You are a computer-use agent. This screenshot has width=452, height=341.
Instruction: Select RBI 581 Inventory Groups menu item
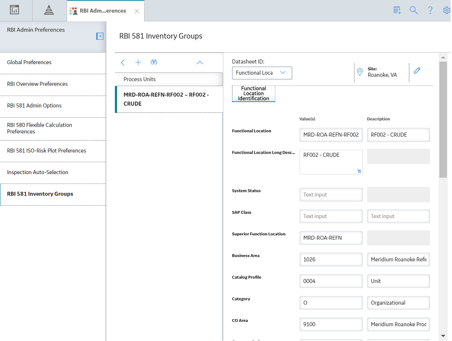click(x=53, y=194)
